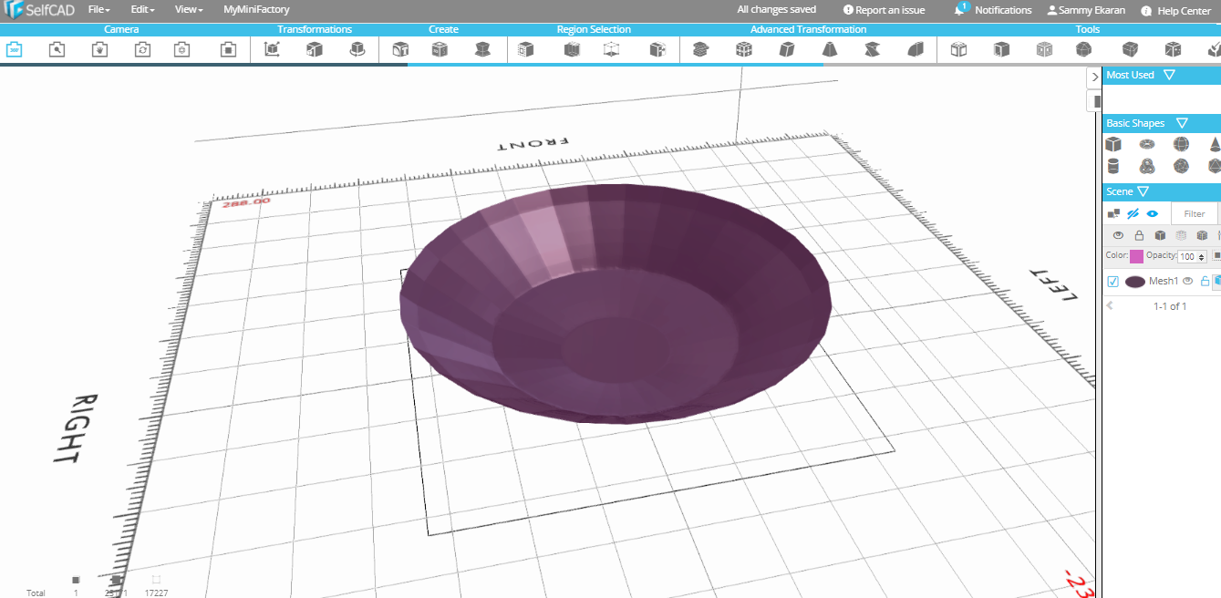This screenshot has width=1221, height=598.
Task: Collapse the Basic Shapes panel
Action: click(x=1183, y=122)
